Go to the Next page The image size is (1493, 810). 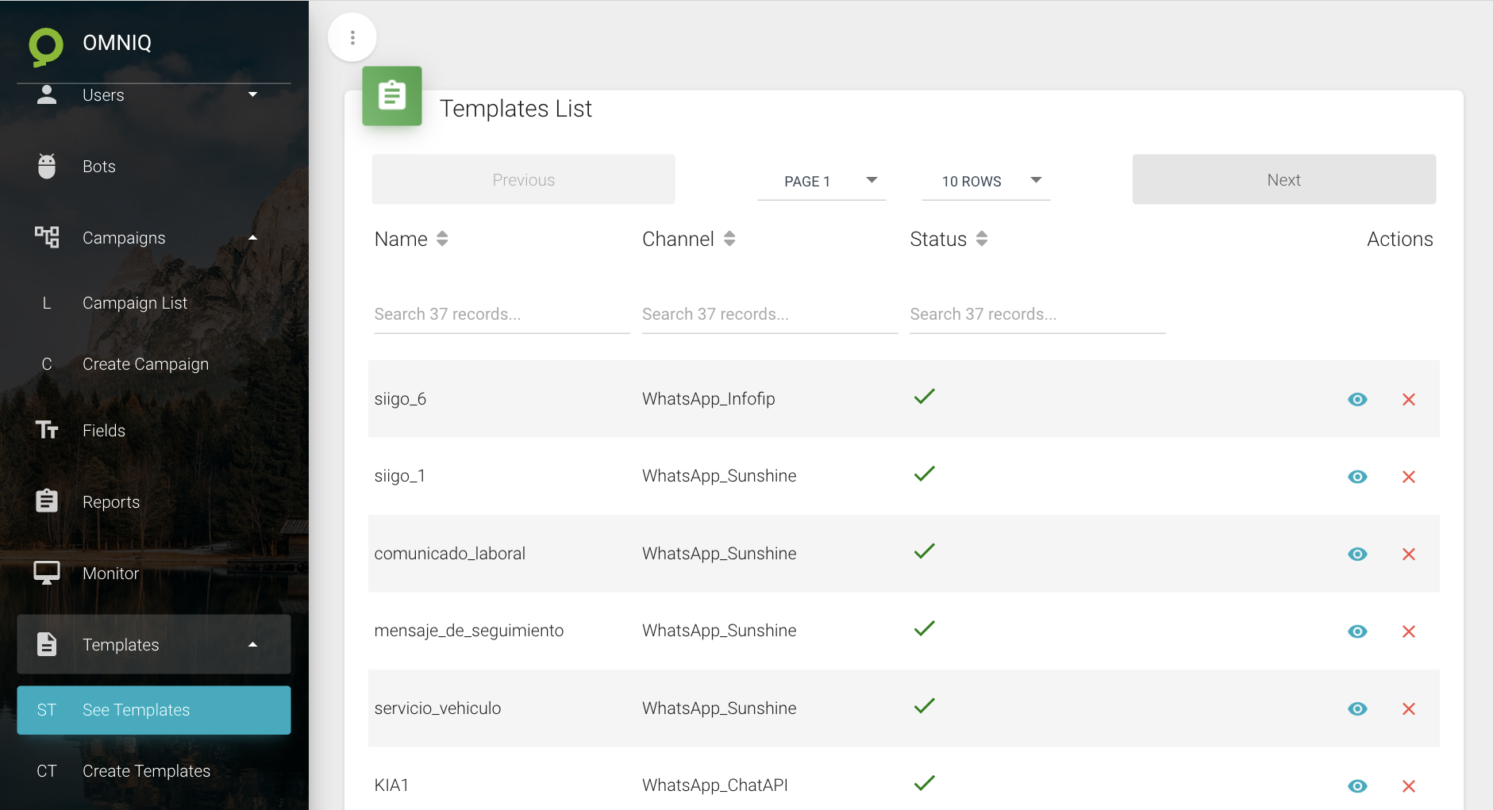(x=1283, y=180)
